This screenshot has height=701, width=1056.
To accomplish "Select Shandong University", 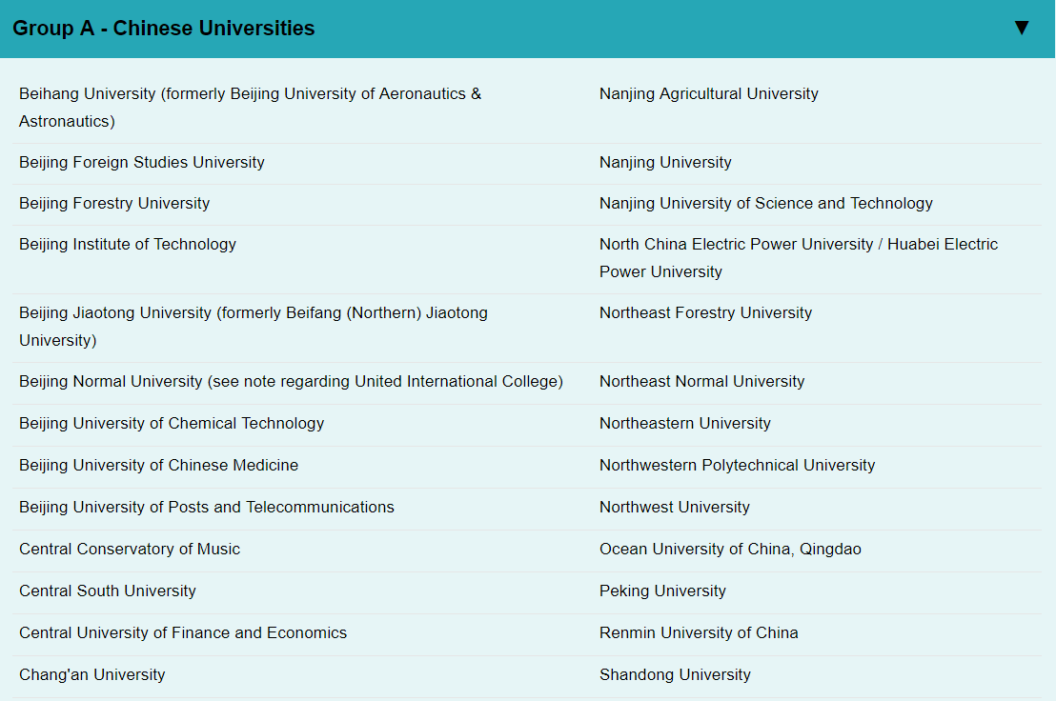I will click(x=675, y=674).
